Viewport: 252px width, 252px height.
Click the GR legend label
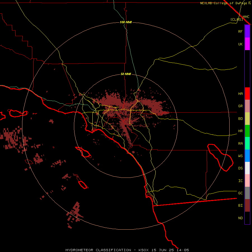(x=240, y=106)
